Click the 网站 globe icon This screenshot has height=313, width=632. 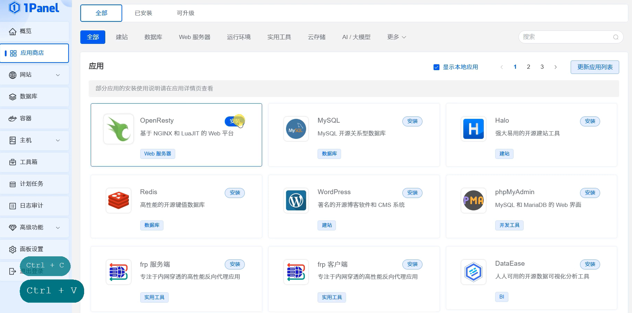click(x=12, y=75)
